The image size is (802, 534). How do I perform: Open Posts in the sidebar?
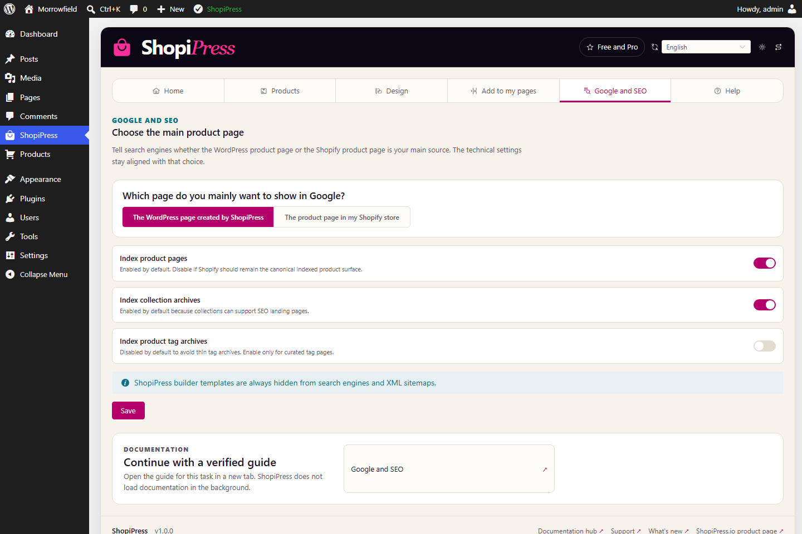[45, 59]
